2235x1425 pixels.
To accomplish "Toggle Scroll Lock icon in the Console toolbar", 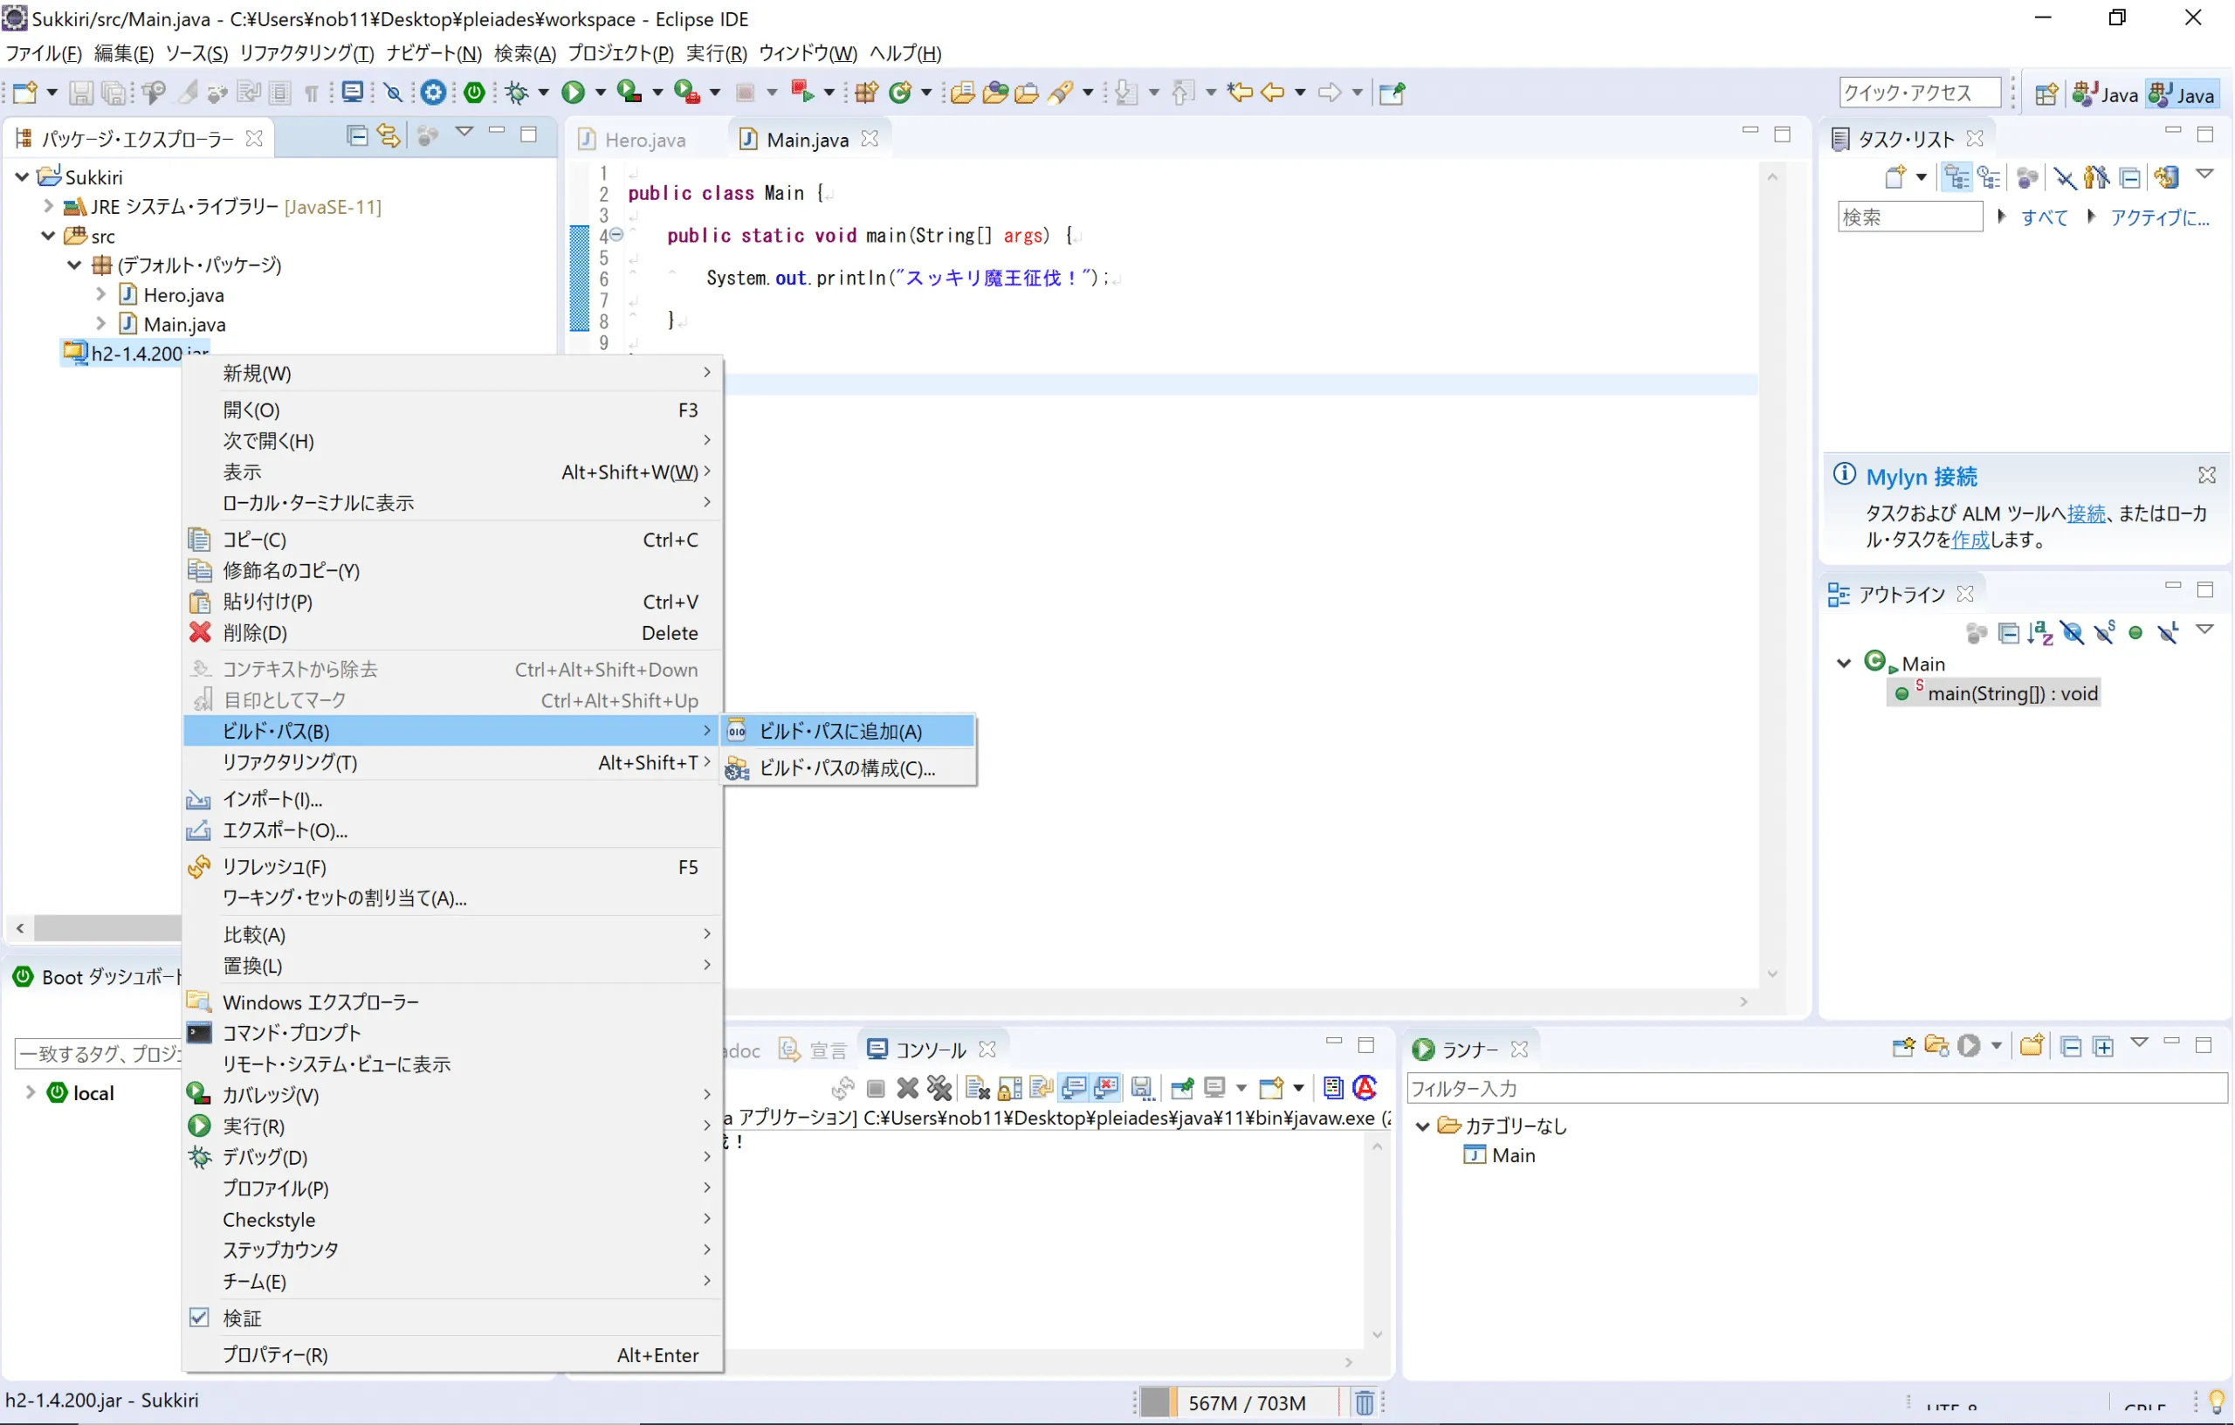I will [1011, 1087].
